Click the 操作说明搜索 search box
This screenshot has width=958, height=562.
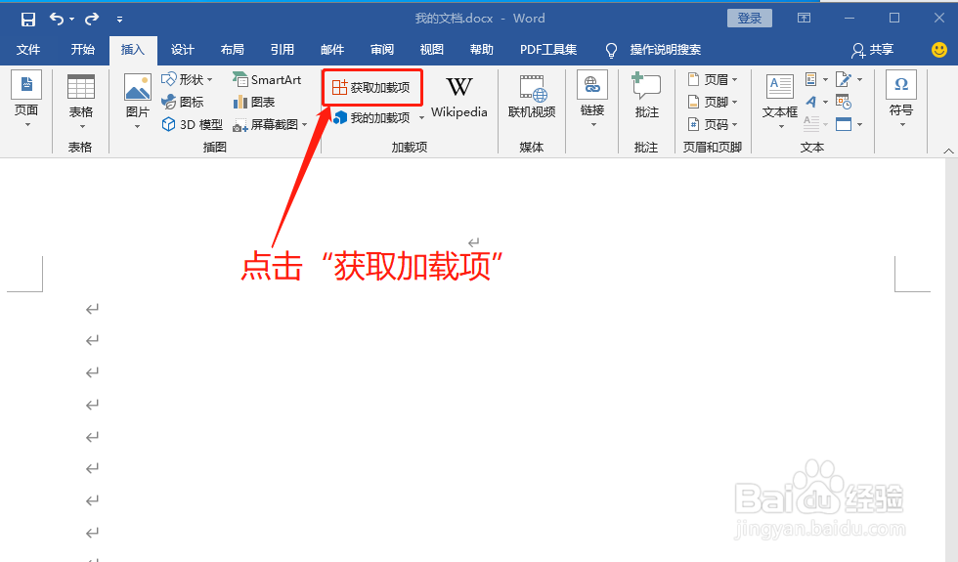click(666, 50)
